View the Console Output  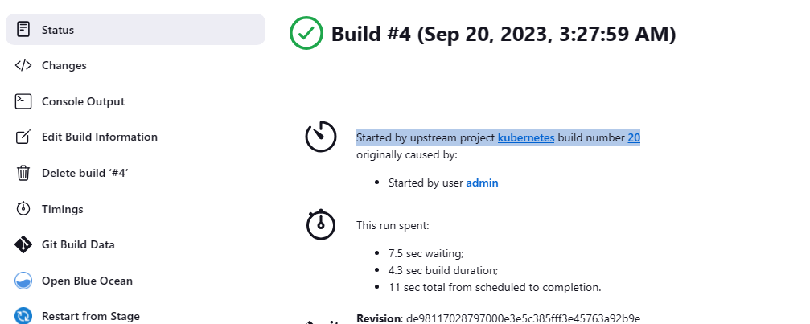pos(83,101)
